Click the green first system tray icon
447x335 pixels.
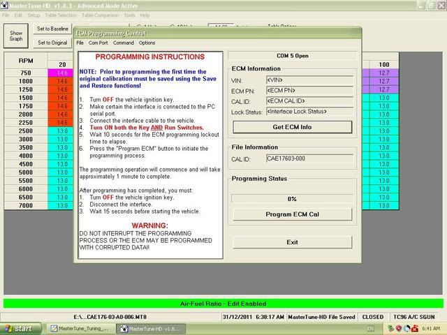point(391,329)
